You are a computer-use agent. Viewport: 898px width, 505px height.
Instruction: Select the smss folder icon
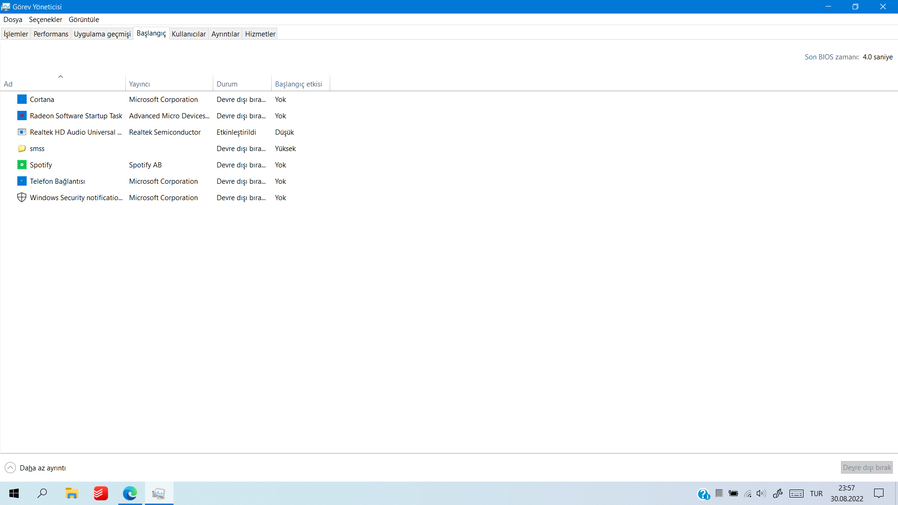(22, 148)
